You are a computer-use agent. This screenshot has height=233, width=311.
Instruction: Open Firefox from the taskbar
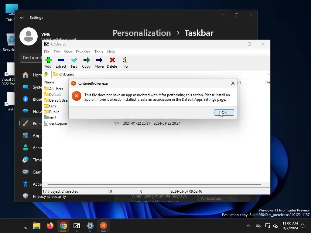pos(50,226)
